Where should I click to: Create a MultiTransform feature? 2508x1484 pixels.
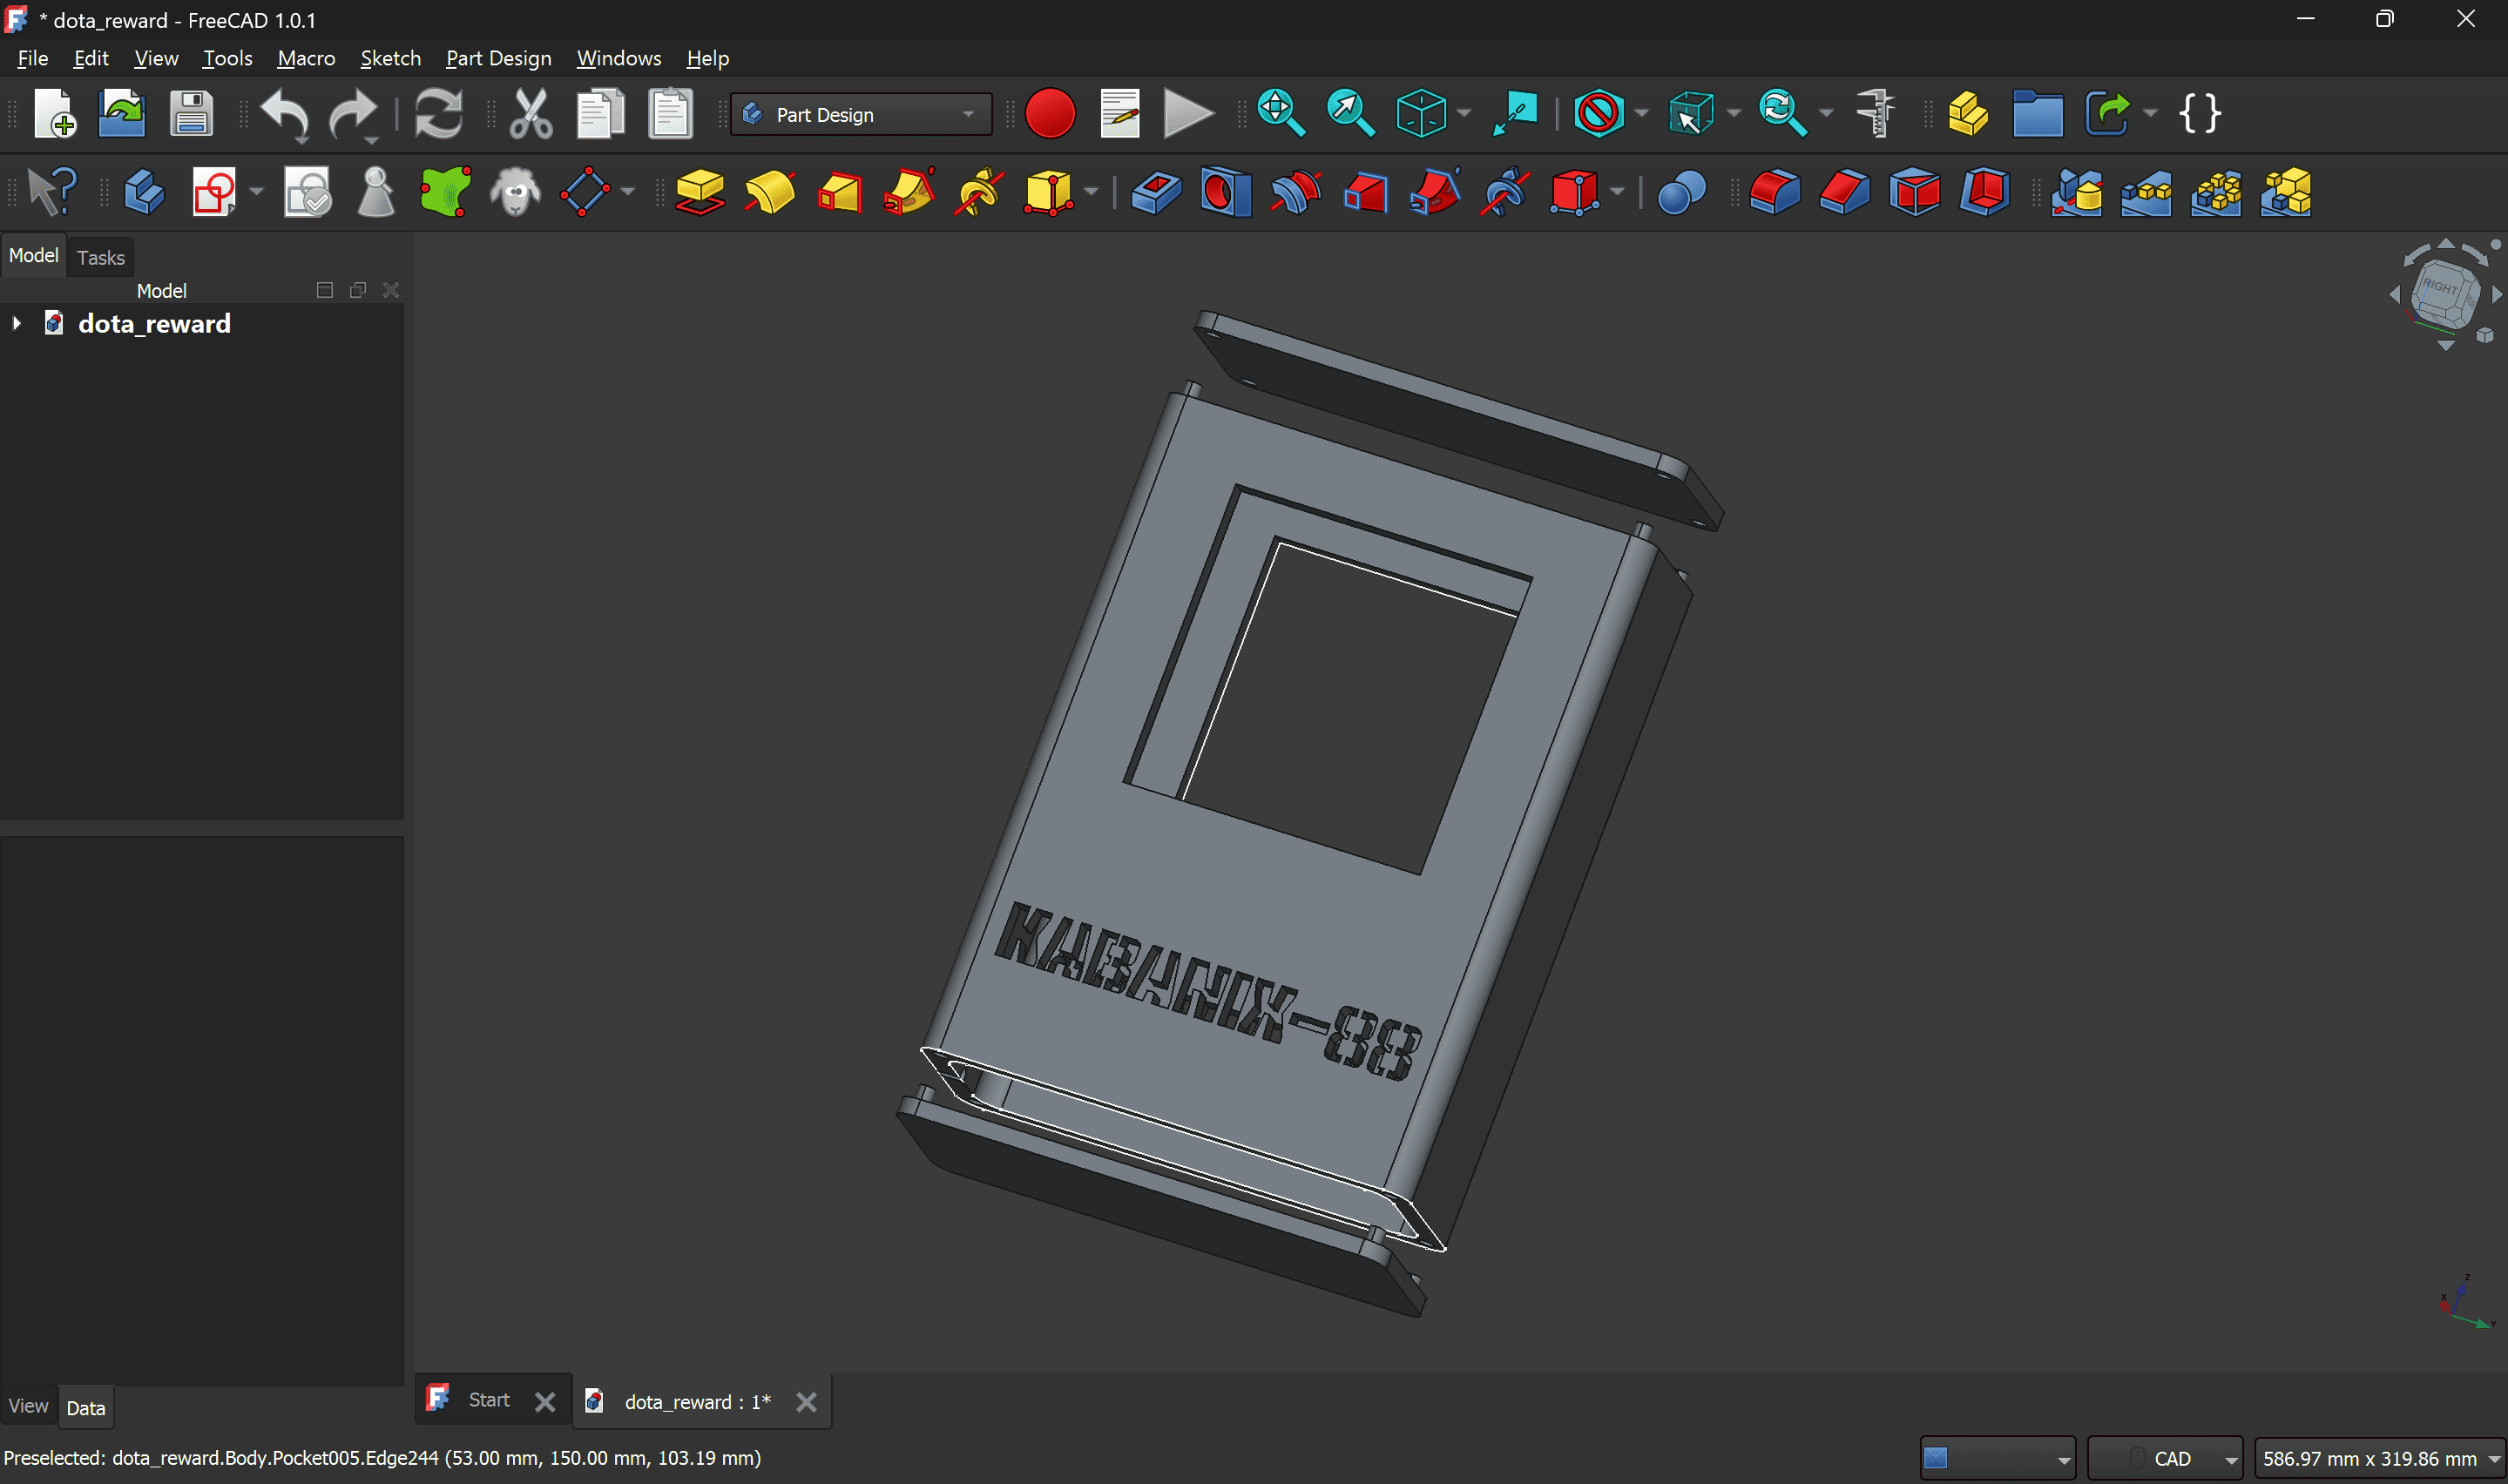[2286, 192]
